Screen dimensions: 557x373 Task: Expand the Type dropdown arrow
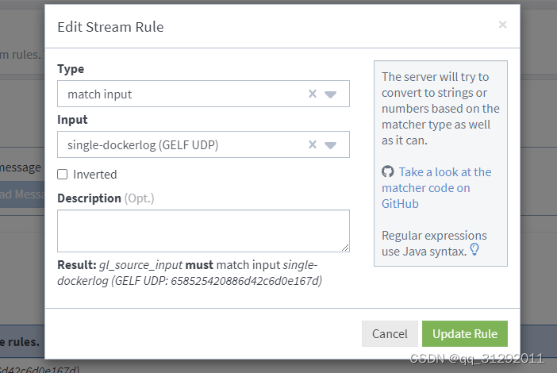click(x=331, y=94)
